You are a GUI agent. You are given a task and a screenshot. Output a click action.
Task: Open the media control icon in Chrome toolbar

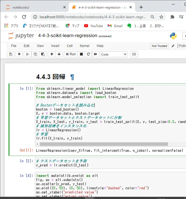[181, 17]
